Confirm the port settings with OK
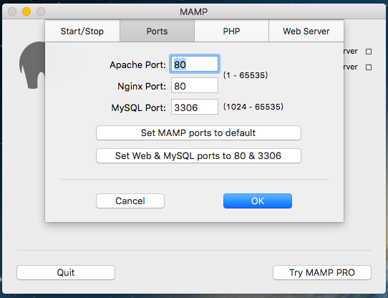The image size is (388, 298). point(258,201)
